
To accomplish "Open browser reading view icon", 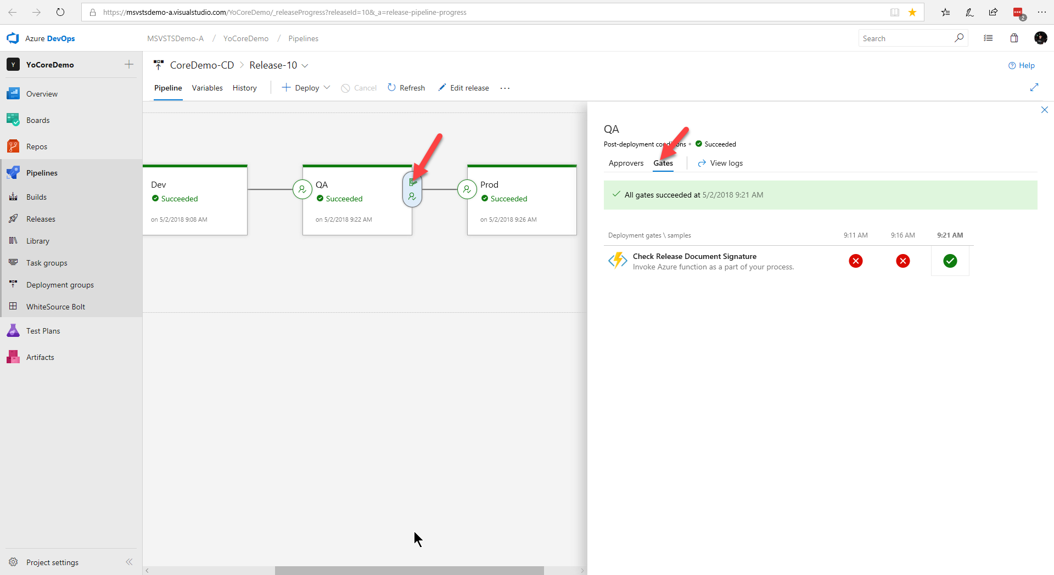I will pyautogui.click(x=895, y=12).
